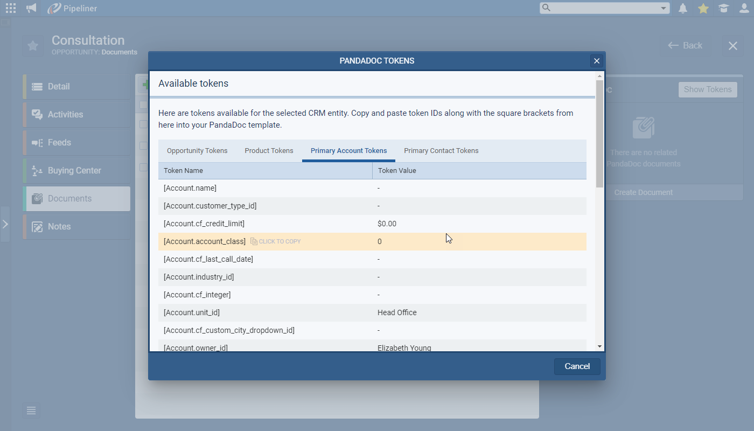754x431 pixels.
Task: Switch to the Product Tokens tab
Action: coord(269,151)
